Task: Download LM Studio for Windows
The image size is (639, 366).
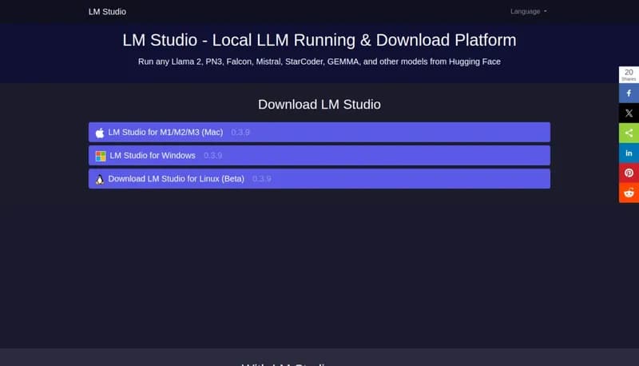Action: pyautogui.click(x=319, y=156)
